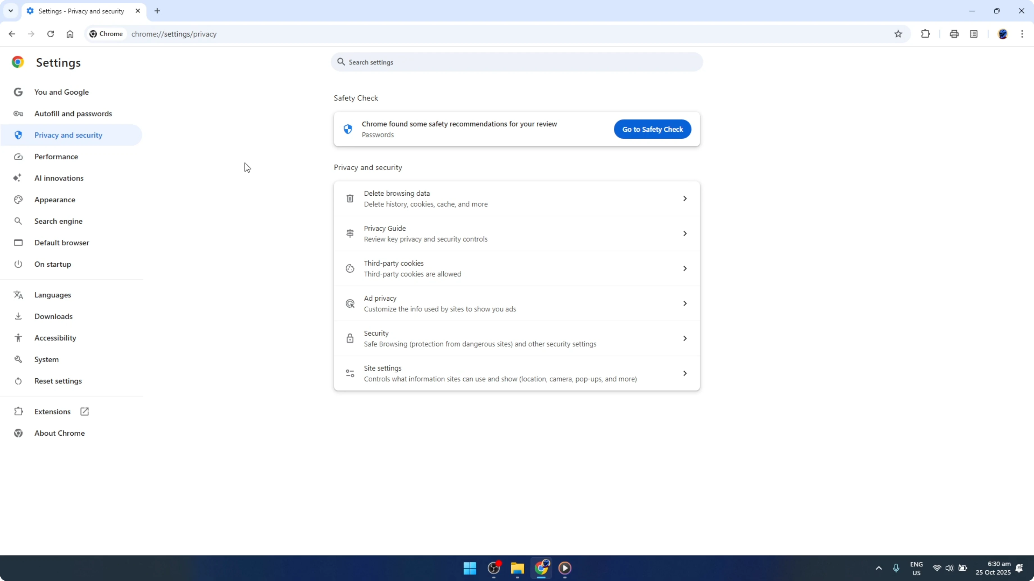The image size is (1034, 581).
Task: Click the profile avatar icon
Action: [1003, 34]
